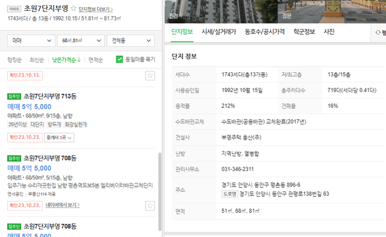
Task: Click the 719대(세대당 0.41대) parking value
Action: 352,90
